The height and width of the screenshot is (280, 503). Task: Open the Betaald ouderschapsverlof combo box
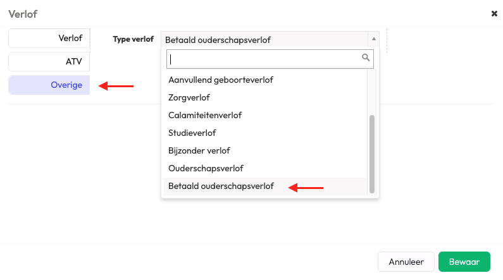(x=266, y=39)
